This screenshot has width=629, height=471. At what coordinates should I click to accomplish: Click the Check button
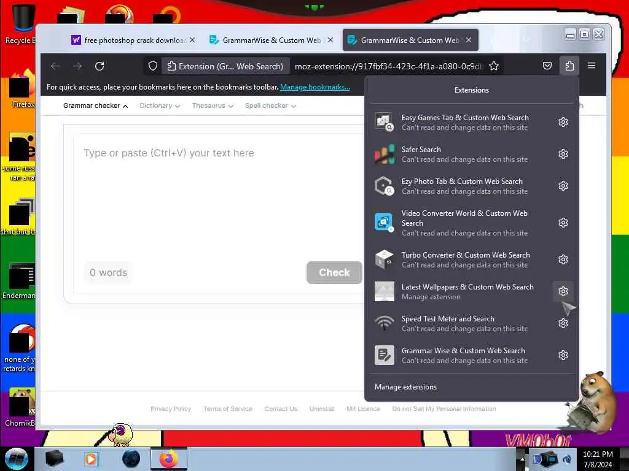pos(334,273)
